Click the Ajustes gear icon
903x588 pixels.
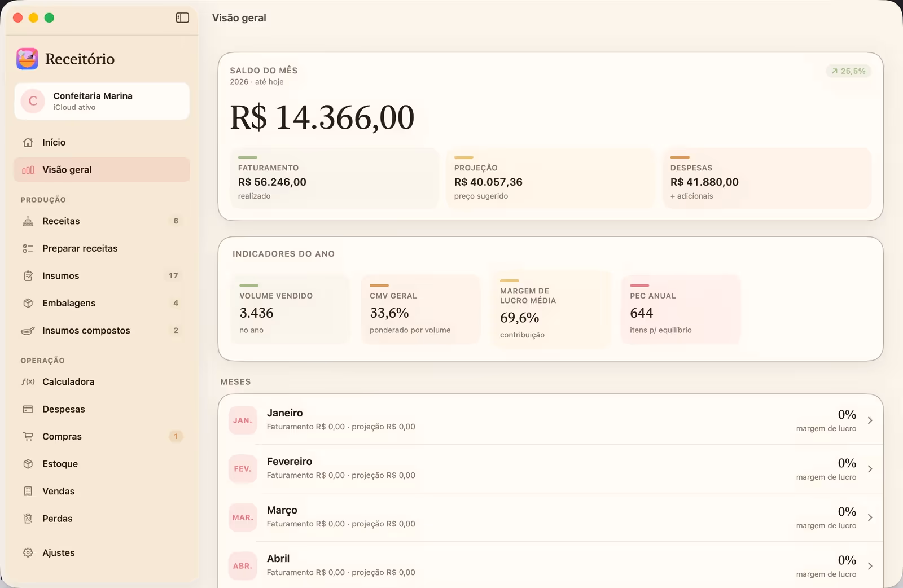tap(28, 553)
